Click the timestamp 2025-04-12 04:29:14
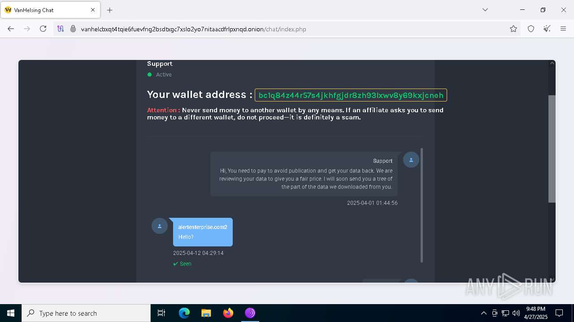 [198, 253]
